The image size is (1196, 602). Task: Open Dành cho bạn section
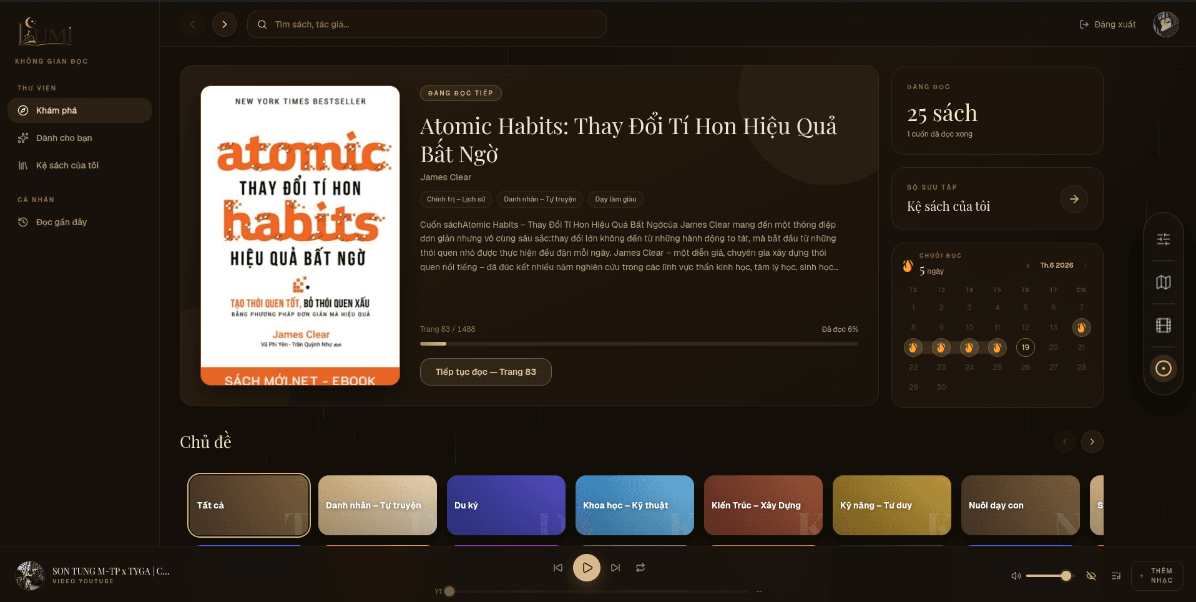[x=79, y=138]
